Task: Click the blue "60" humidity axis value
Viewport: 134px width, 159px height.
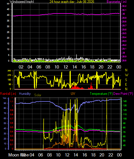Action: click(x=5, y=118)
